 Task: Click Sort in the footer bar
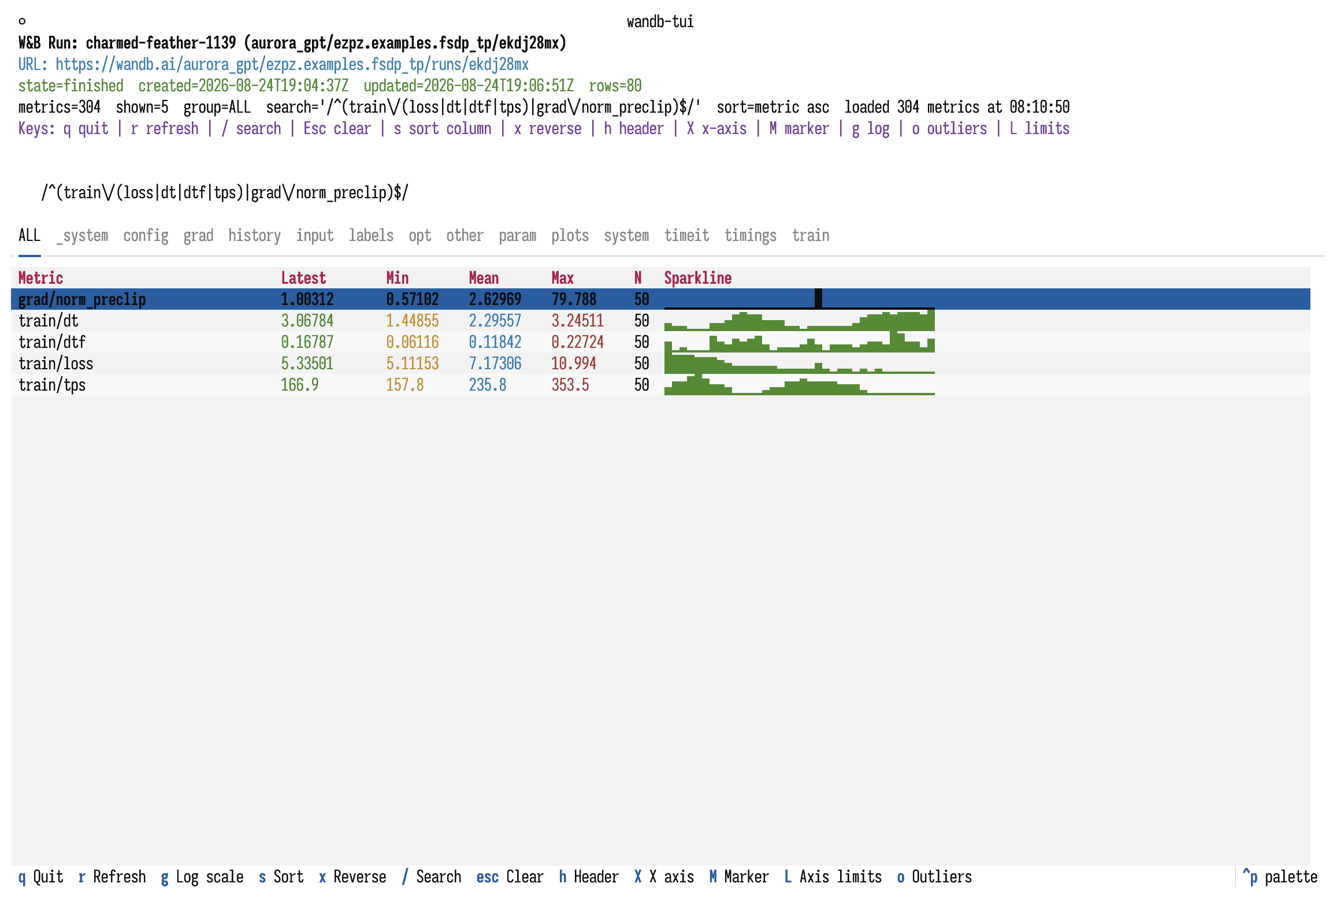click(281, 877)
